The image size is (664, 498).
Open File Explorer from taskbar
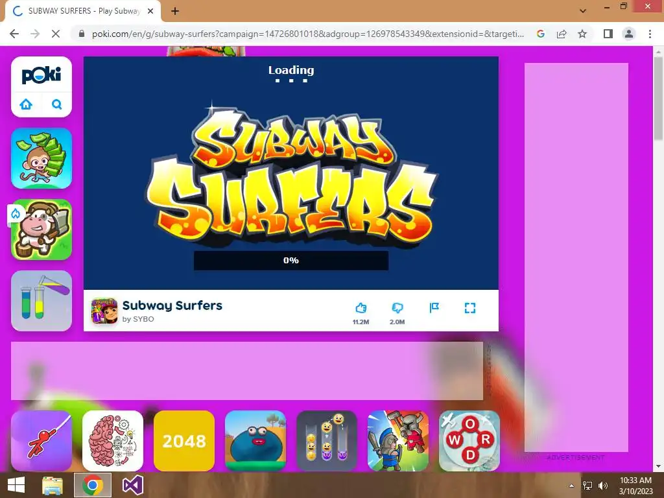click(x=53, y=485)
